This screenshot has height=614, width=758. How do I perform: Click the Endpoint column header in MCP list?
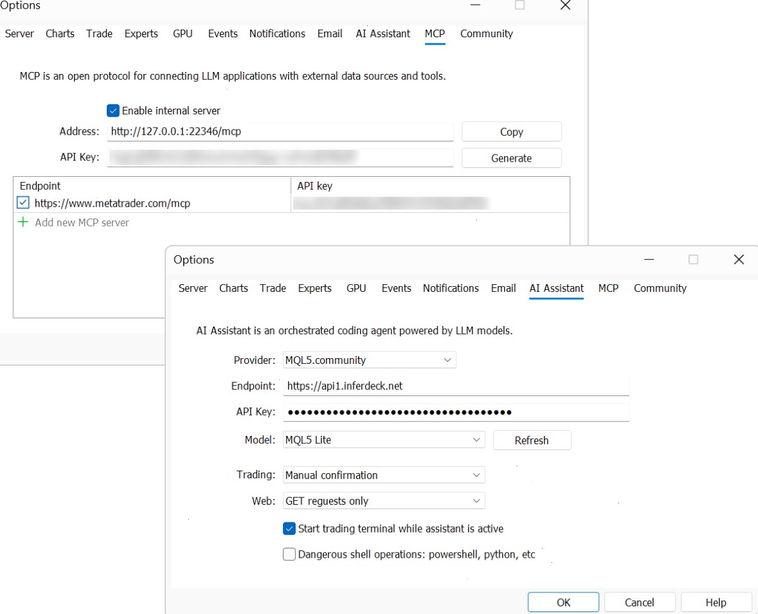152,186
